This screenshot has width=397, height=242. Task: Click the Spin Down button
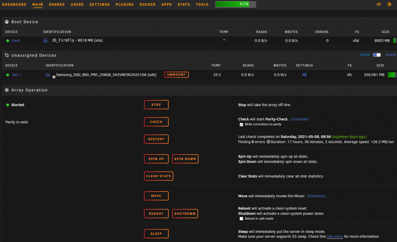point(185,159)
